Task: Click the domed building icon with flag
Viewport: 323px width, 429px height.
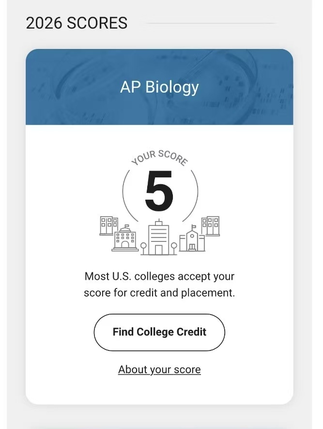Action: pyautogui.click(x=125, y=238)
